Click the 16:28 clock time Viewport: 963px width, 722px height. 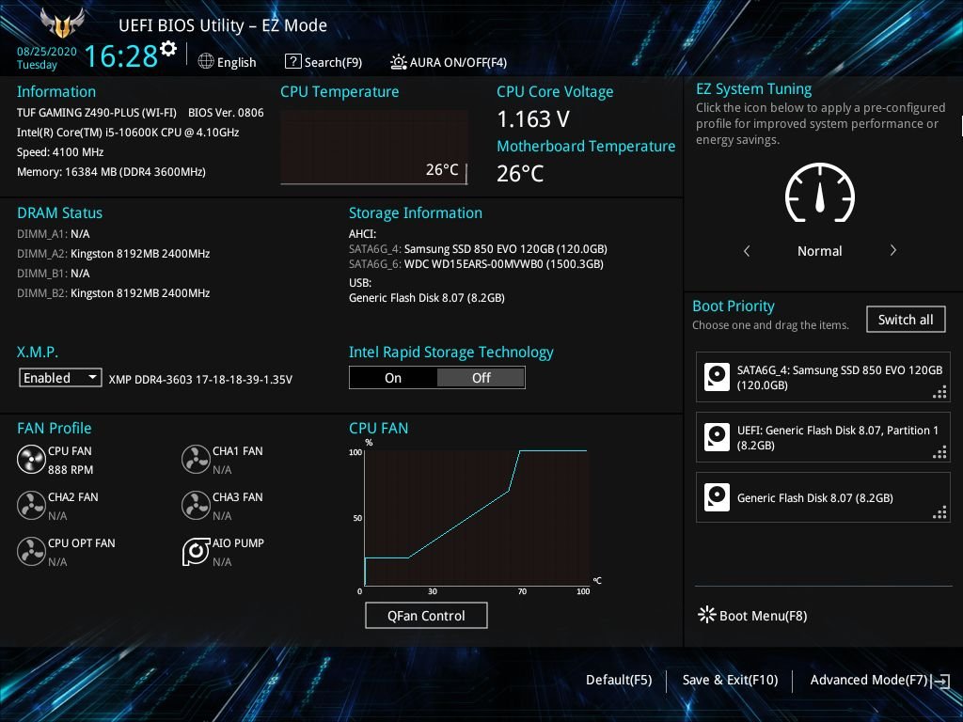click(121, 55)
